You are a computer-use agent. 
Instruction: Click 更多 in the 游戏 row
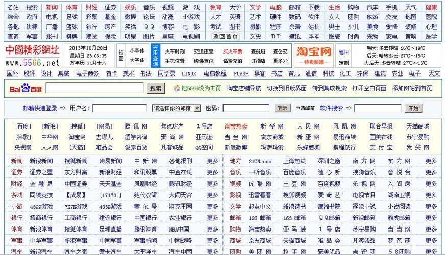[x=213, y=195]
